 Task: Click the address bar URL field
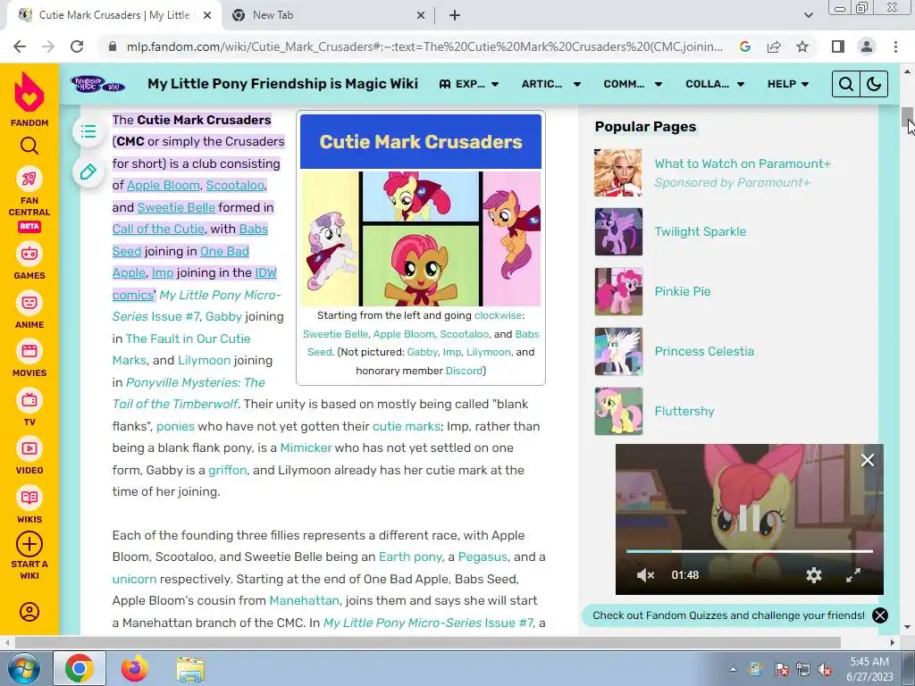tap(424, 46)
